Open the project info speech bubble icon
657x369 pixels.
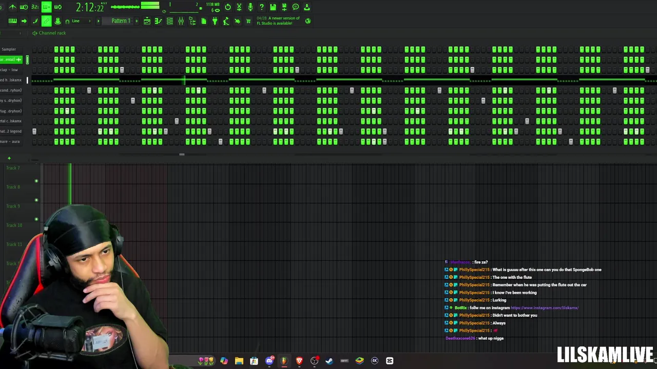(x=296, y=7)
